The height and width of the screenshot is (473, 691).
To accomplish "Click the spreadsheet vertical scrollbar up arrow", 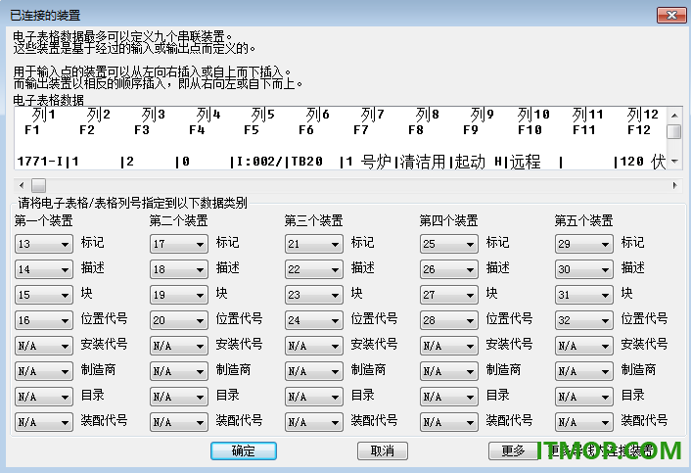I will point(673,116).
